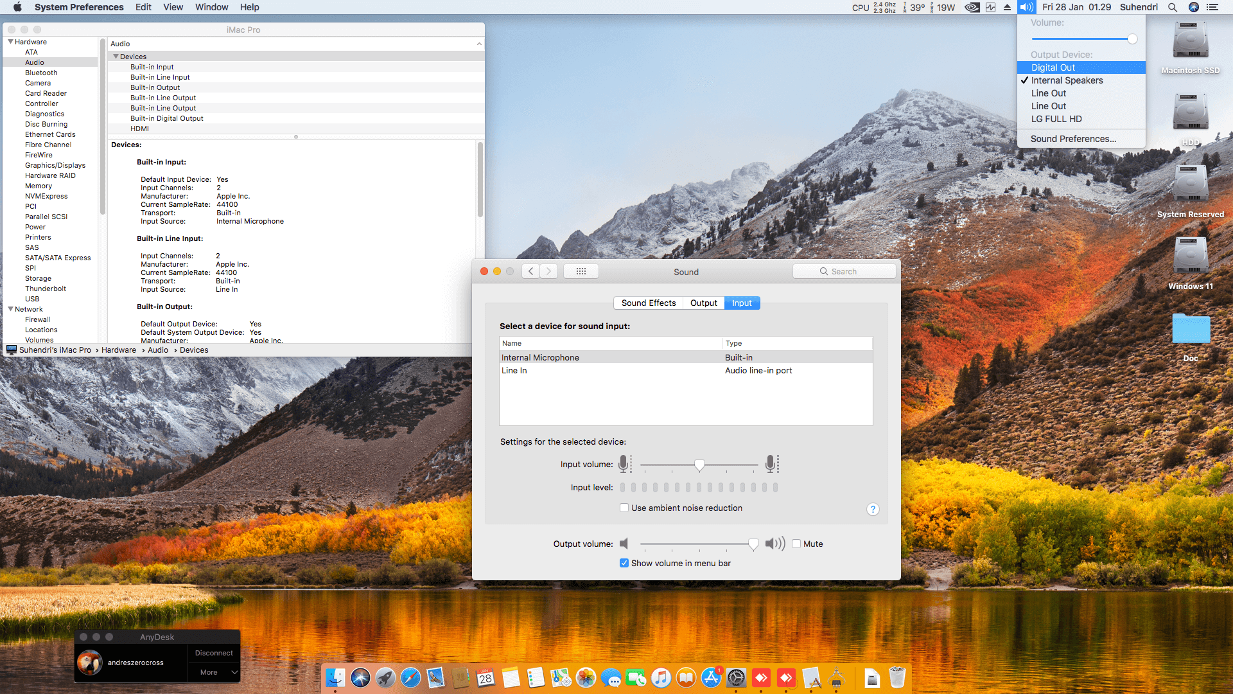1233x694 pixels.
Task: Collapse the Devices disclosure triangle
Action: [x=116, y=57]
